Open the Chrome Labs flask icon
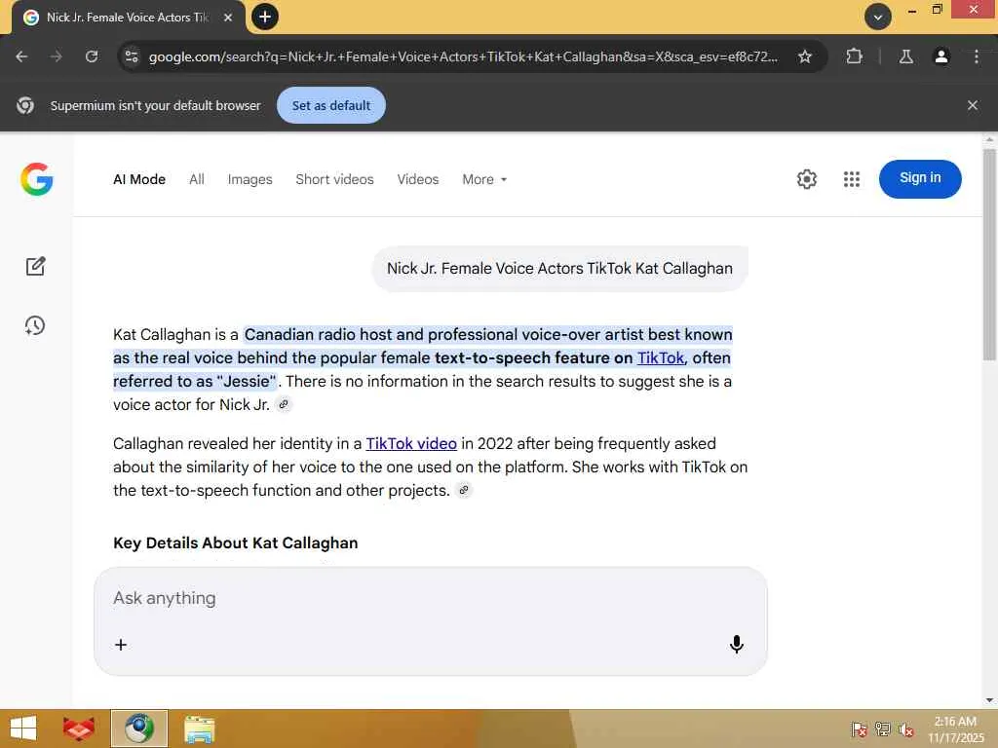The height and width of the screenshot is (748, 998). point(905,56)
